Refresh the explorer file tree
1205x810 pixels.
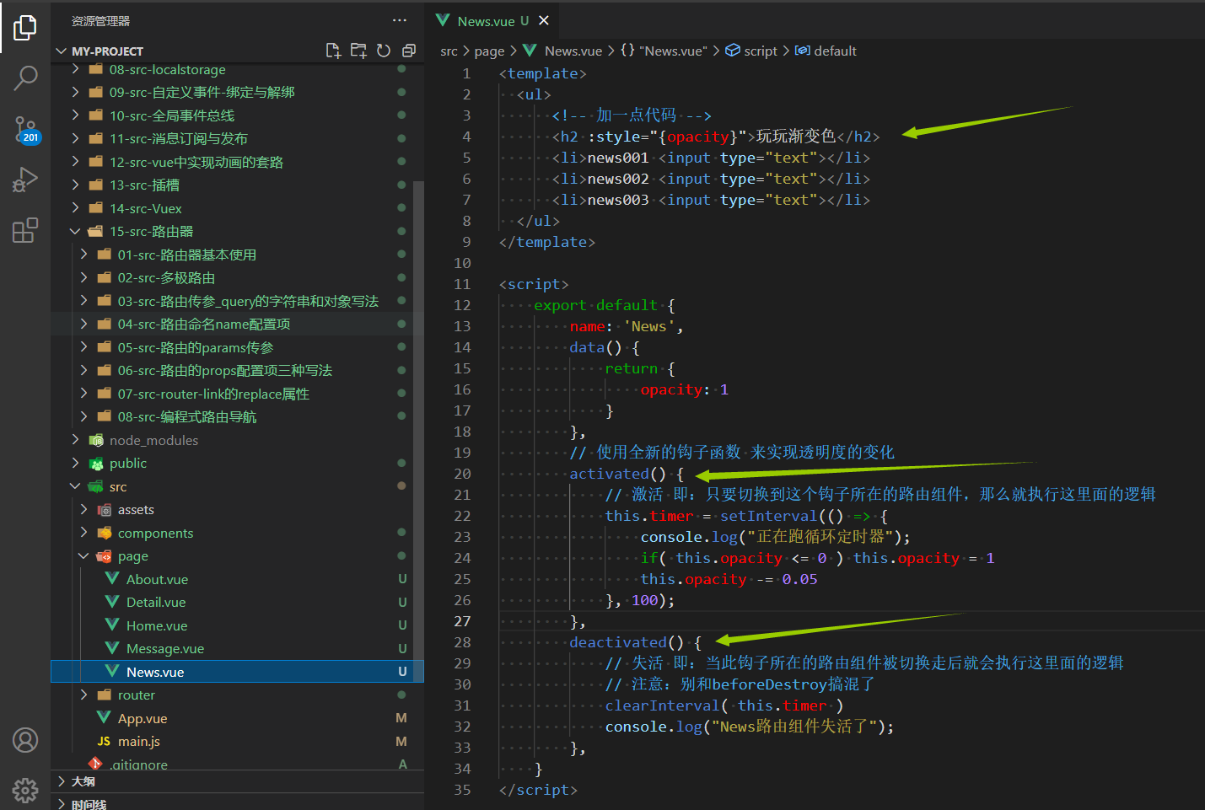pos(384,51)
